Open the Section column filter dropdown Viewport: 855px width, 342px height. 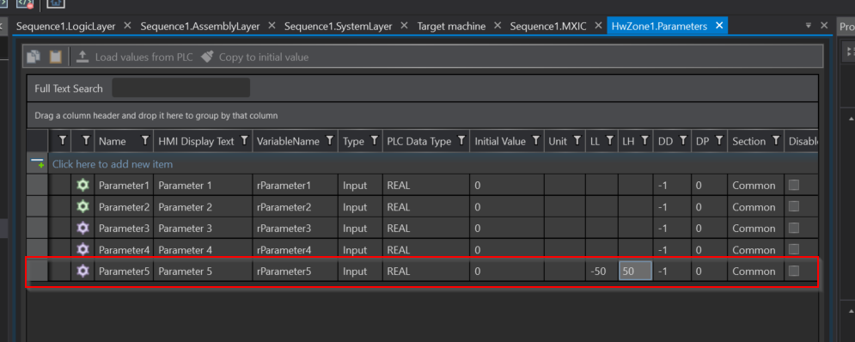click(775, 141)
